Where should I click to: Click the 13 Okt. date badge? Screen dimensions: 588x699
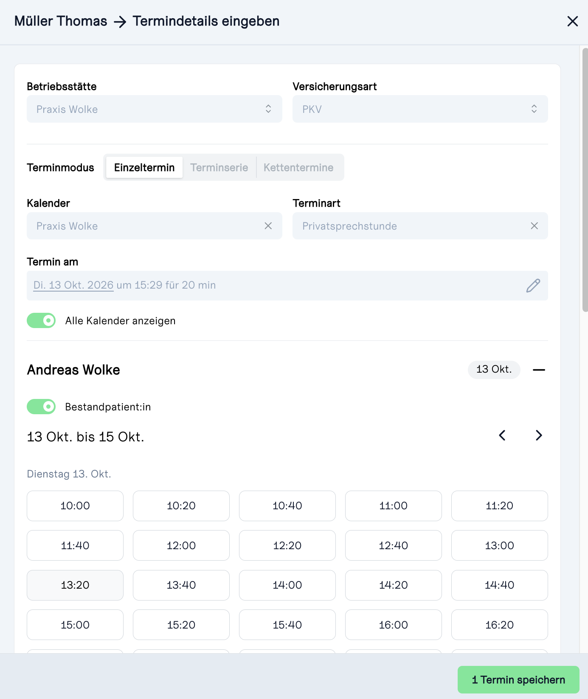(494, 369)
